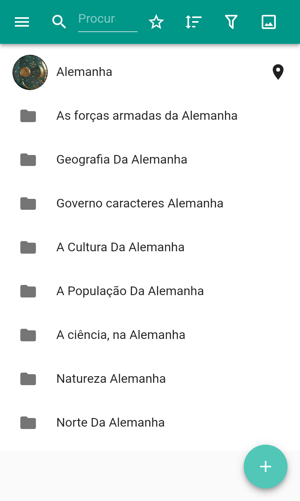The image size is (300, 501).
Task: Open the hamburger navigation menu
Action: coord(22,22)
